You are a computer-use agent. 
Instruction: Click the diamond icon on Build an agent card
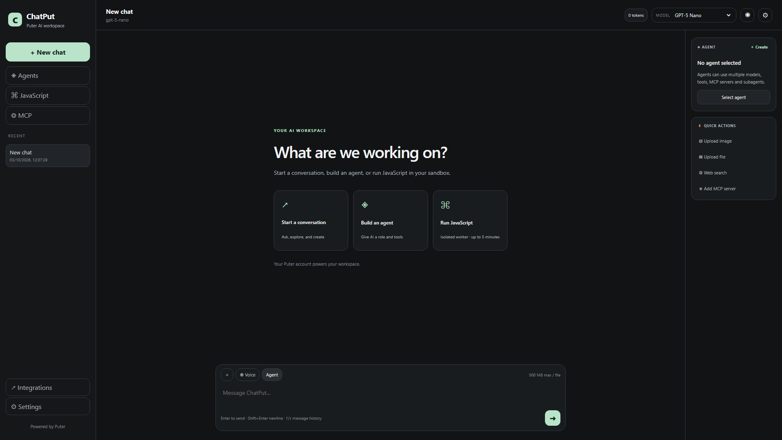pyautogui.click(x=365, y=205)
